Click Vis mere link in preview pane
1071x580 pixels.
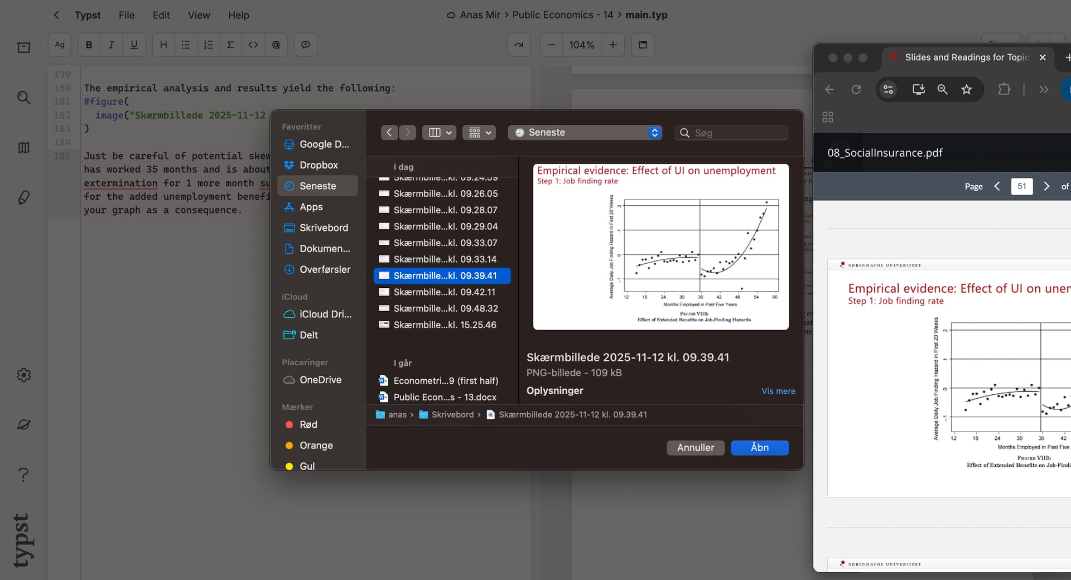[x=778, y=391]
